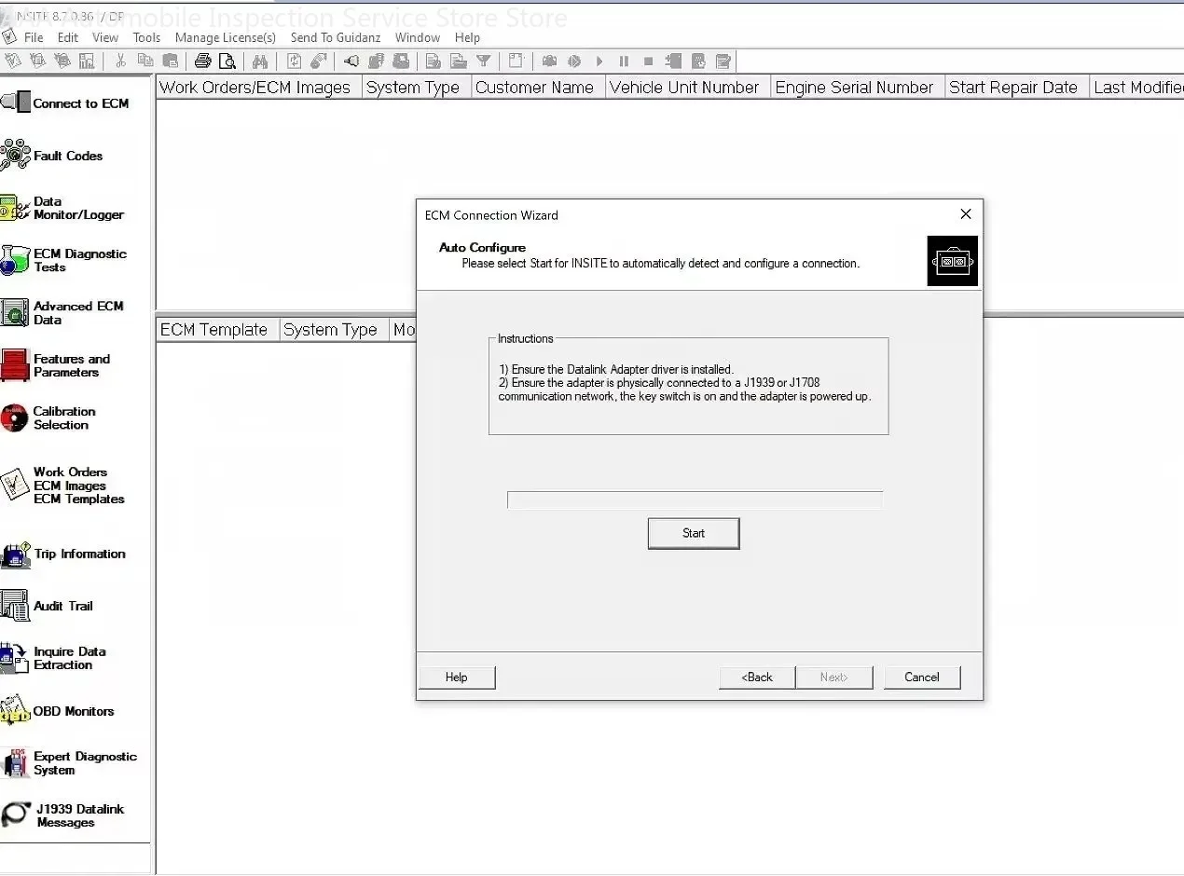Sort by Customer Name column header

coord(538,88)
